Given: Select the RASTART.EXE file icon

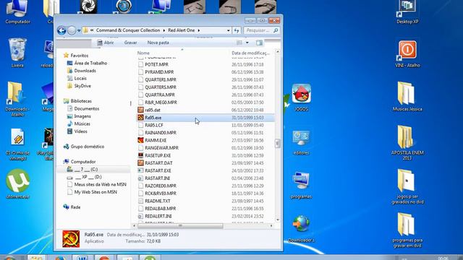Looking at the screenshot, I should [140, 170].
